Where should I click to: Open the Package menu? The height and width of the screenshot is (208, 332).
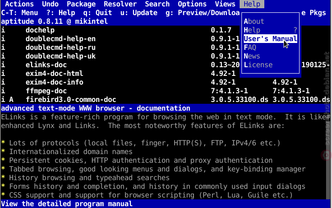coord(81,4)
